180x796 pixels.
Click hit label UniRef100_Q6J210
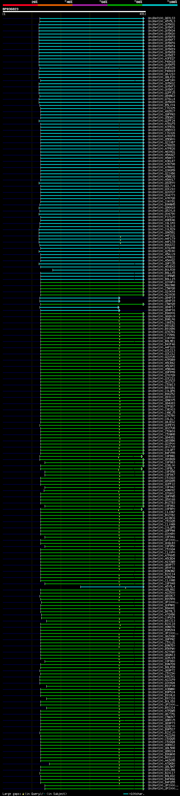tap(161, 74)
